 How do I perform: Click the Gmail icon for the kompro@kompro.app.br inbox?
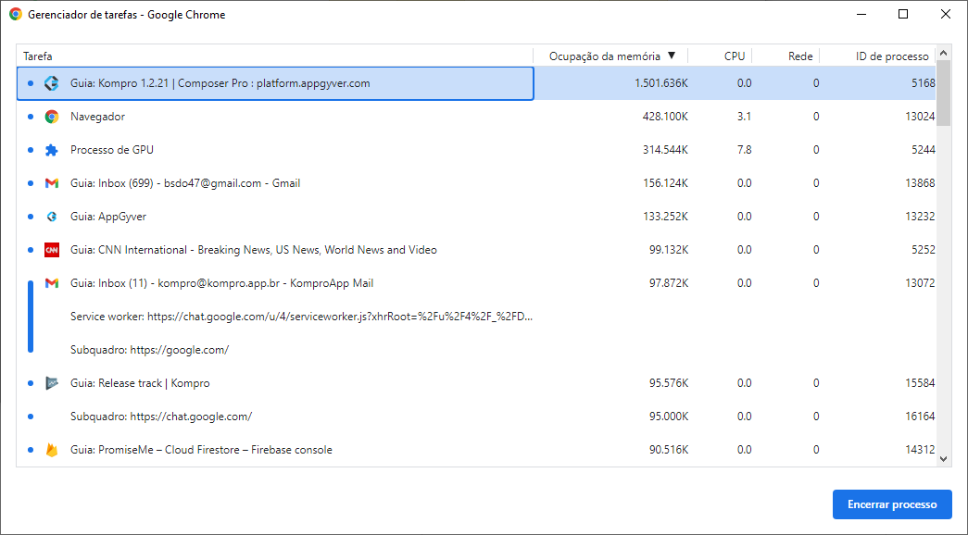[52, 283]
